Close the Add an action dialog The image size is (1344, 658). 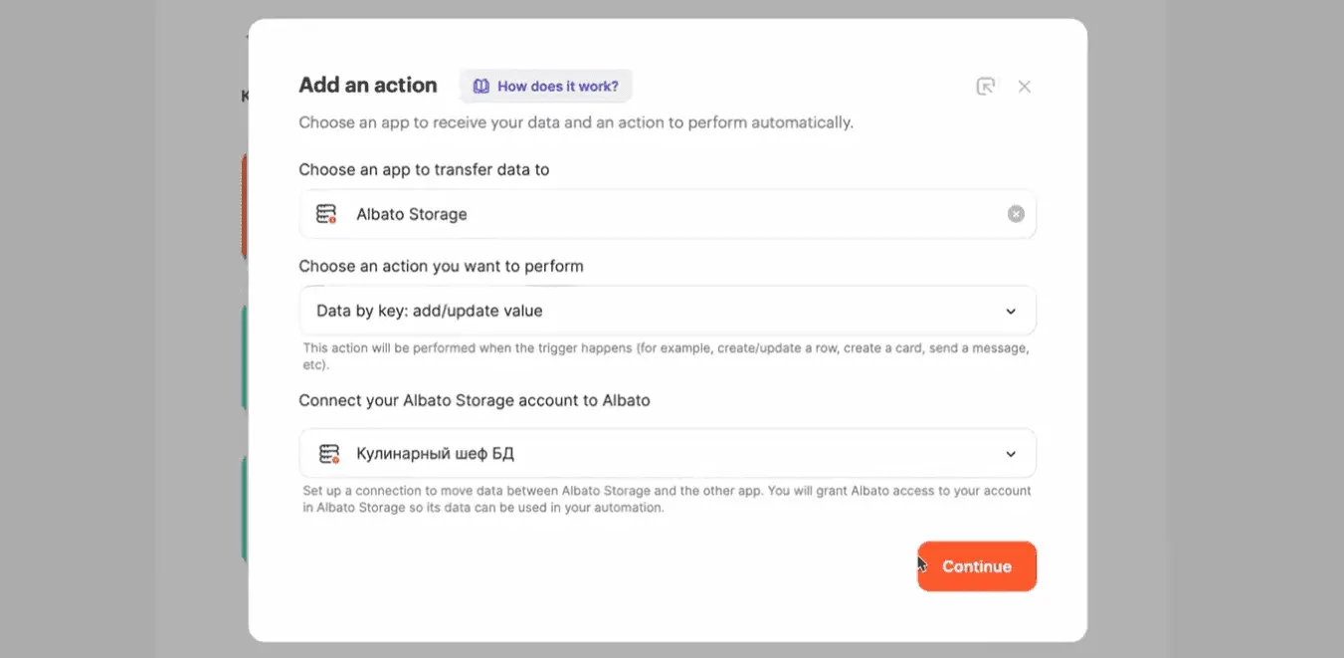click(x=1025, y=87)
